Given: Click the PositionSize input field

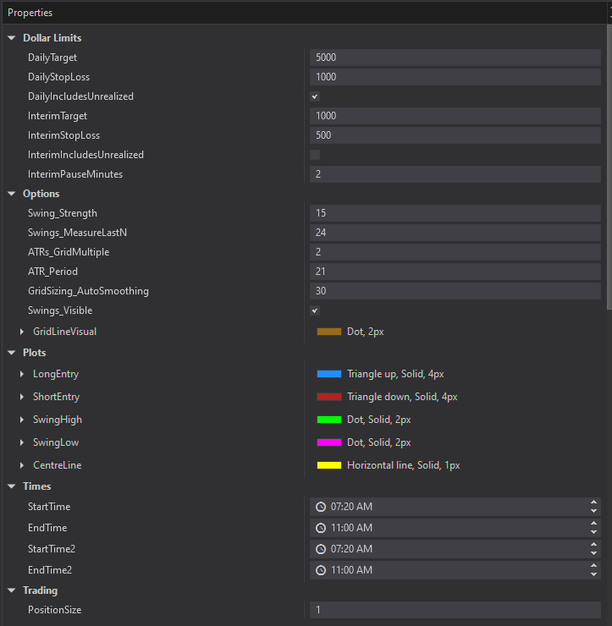Looking at the screenshot, I should 455,610.
